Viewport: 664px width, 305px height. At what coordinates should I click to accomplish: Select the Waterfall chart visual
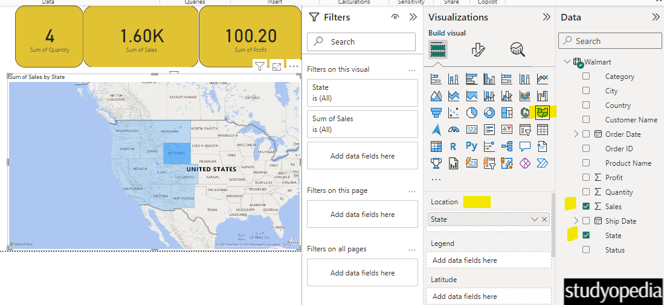pyautogui.click(x=543, y=96)
